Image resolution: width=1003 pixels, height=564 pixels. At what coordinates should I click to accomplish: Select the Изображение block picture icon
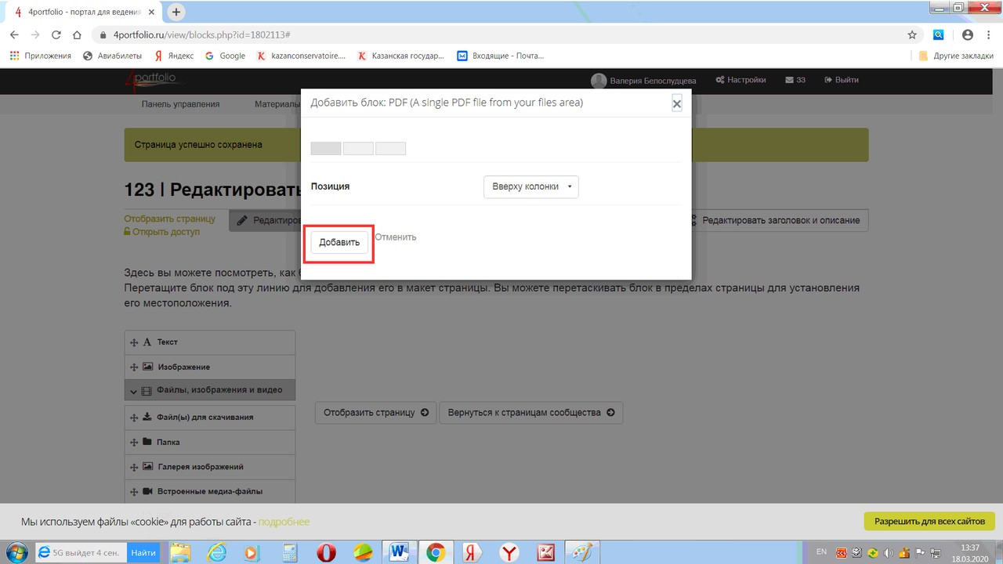pyautogui.click(x=147, y=367)
